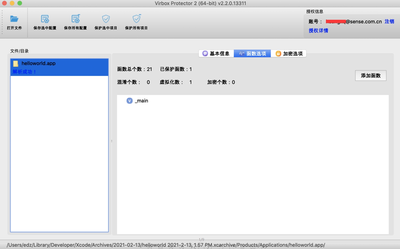This screenshot has height=249, width=400.
Task: Maximize the window with green button
Action: click(x=20, y=3)
